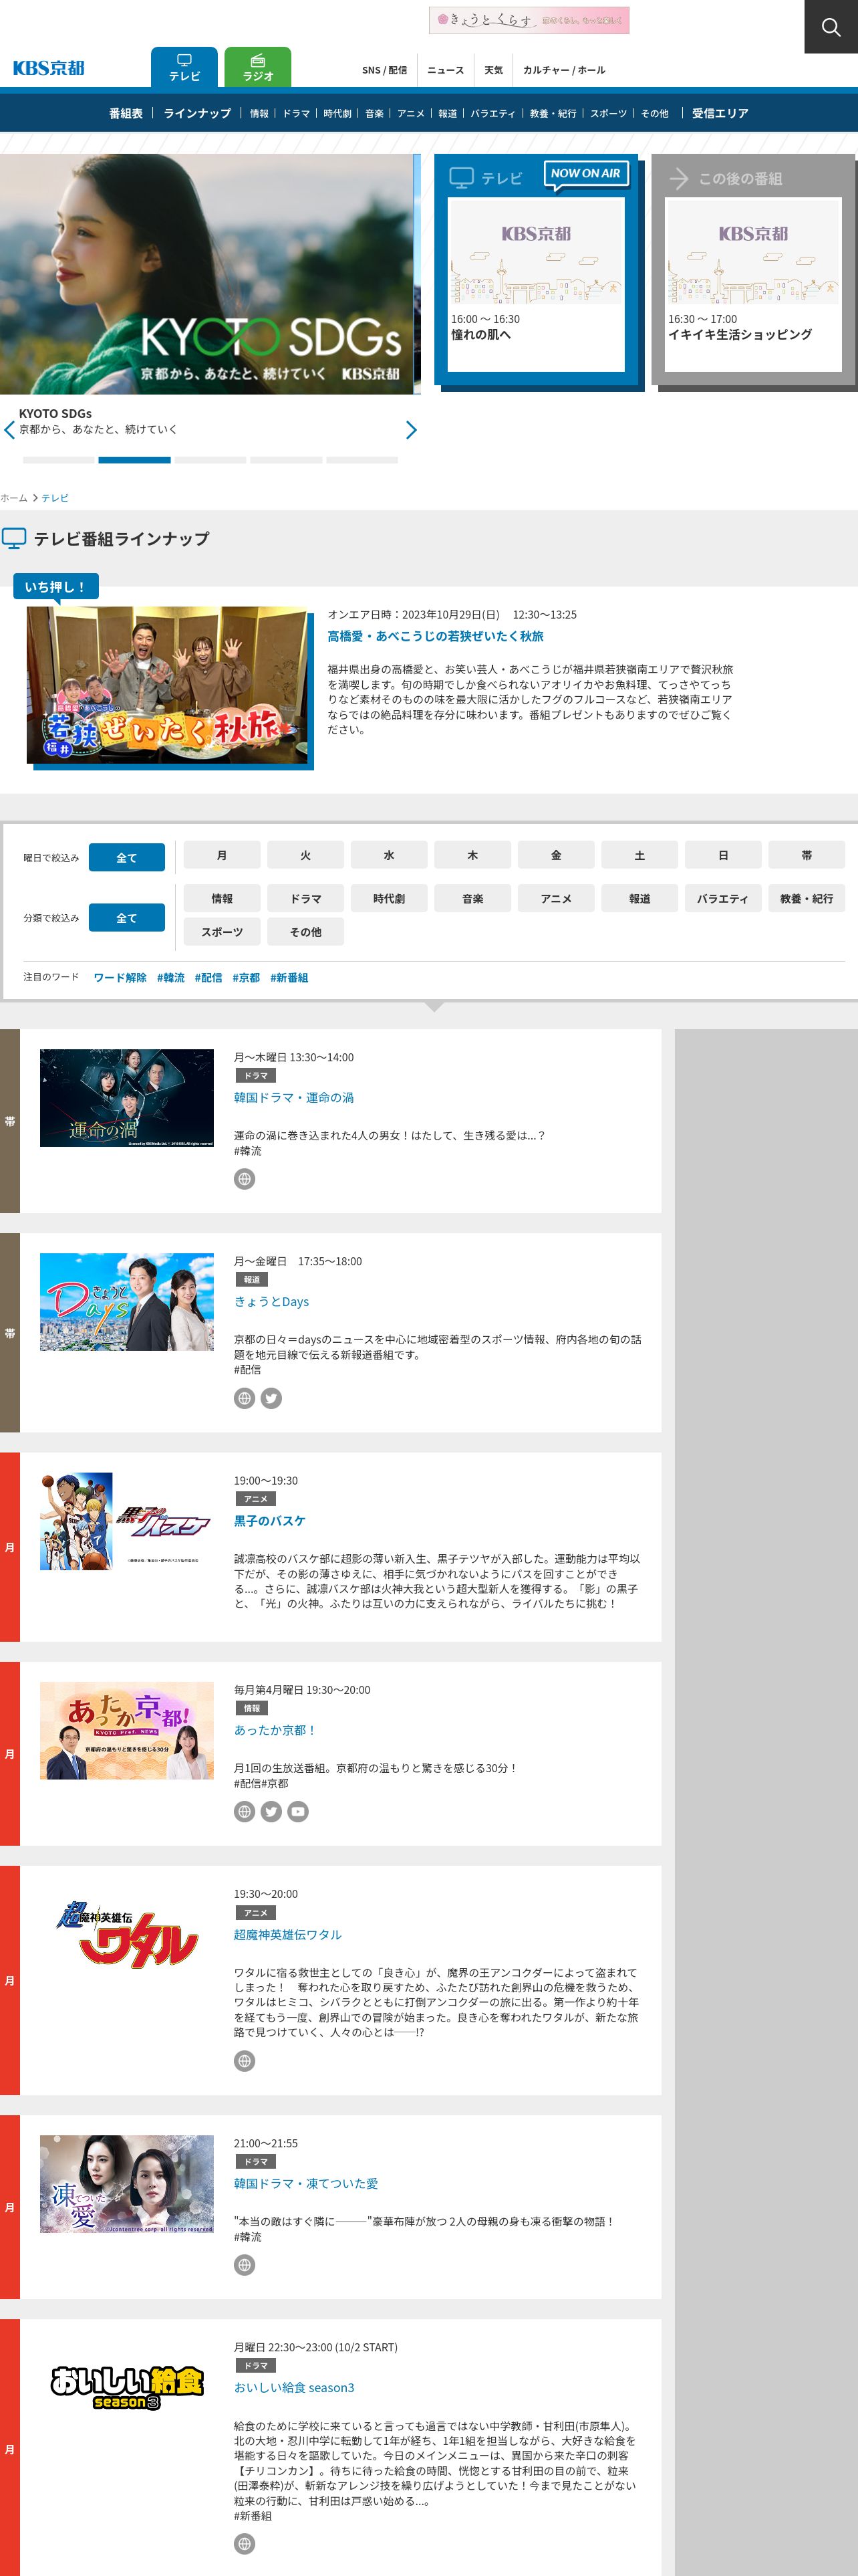Open カルチャー / ホール menu item
This screenshot has height=2576, width=858.
(x=565, y=70)
